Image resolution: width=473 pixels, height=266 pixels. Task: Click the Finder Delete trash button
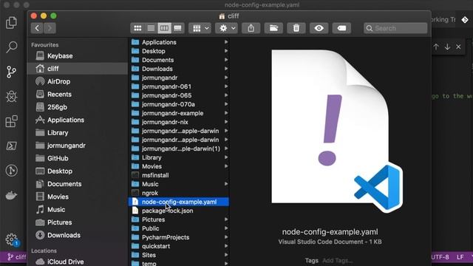point(296,28)
